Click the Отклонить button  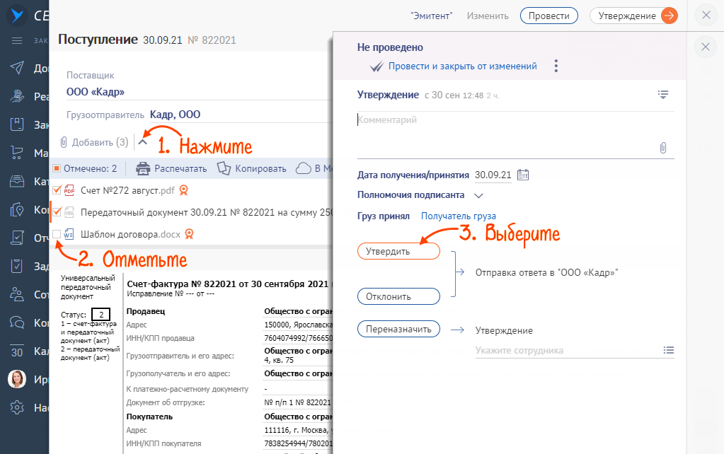[x=398, y=296]
